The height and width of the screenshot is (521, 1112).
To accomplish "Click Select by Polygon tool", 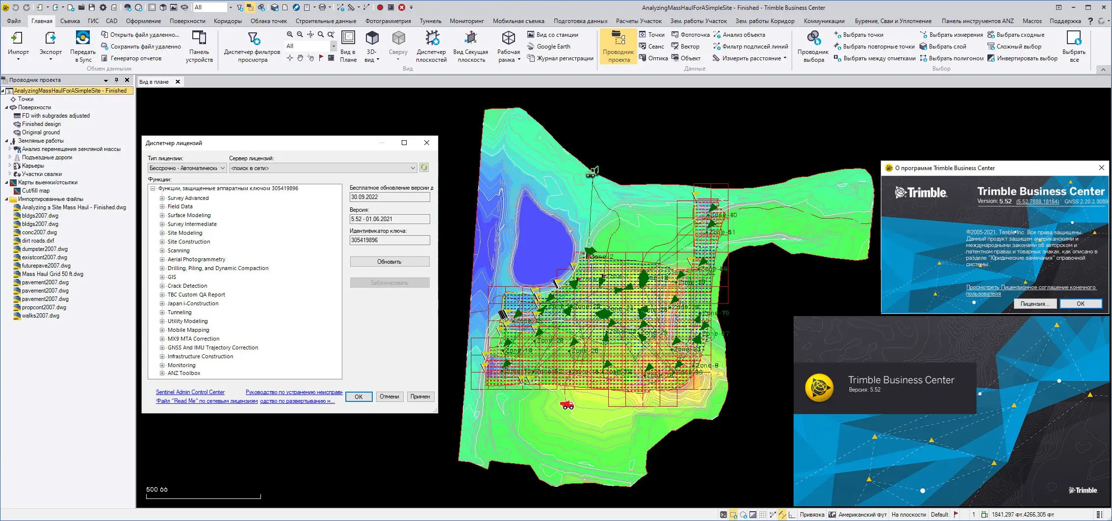I will click(951, 58).
